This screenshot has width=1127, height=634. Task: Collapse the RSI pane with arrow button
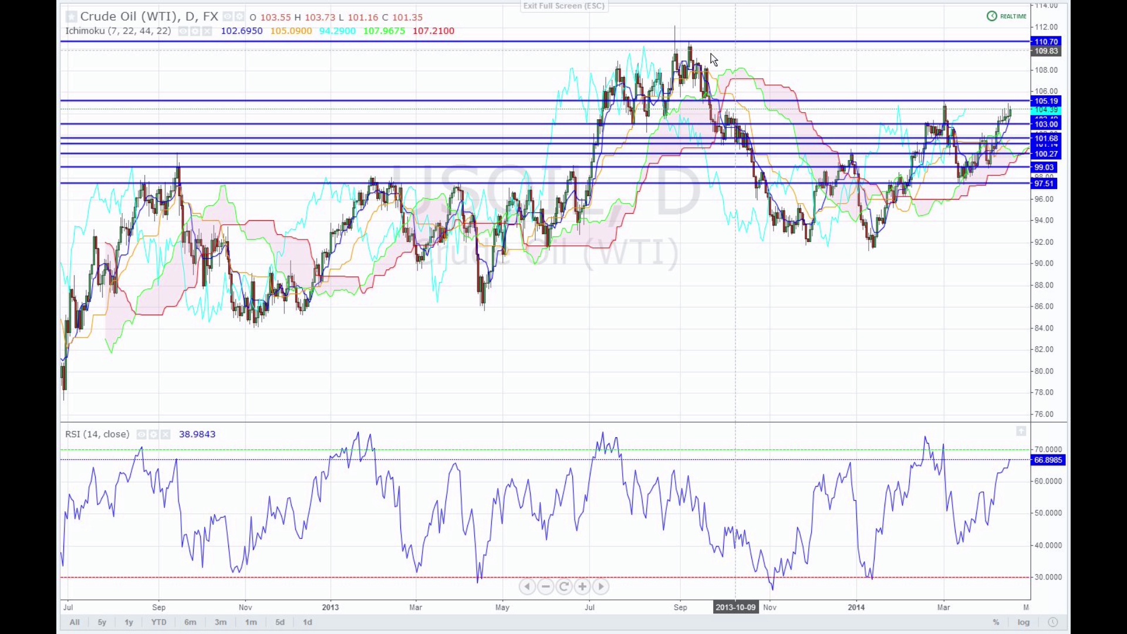click(x=1021, y=431)
